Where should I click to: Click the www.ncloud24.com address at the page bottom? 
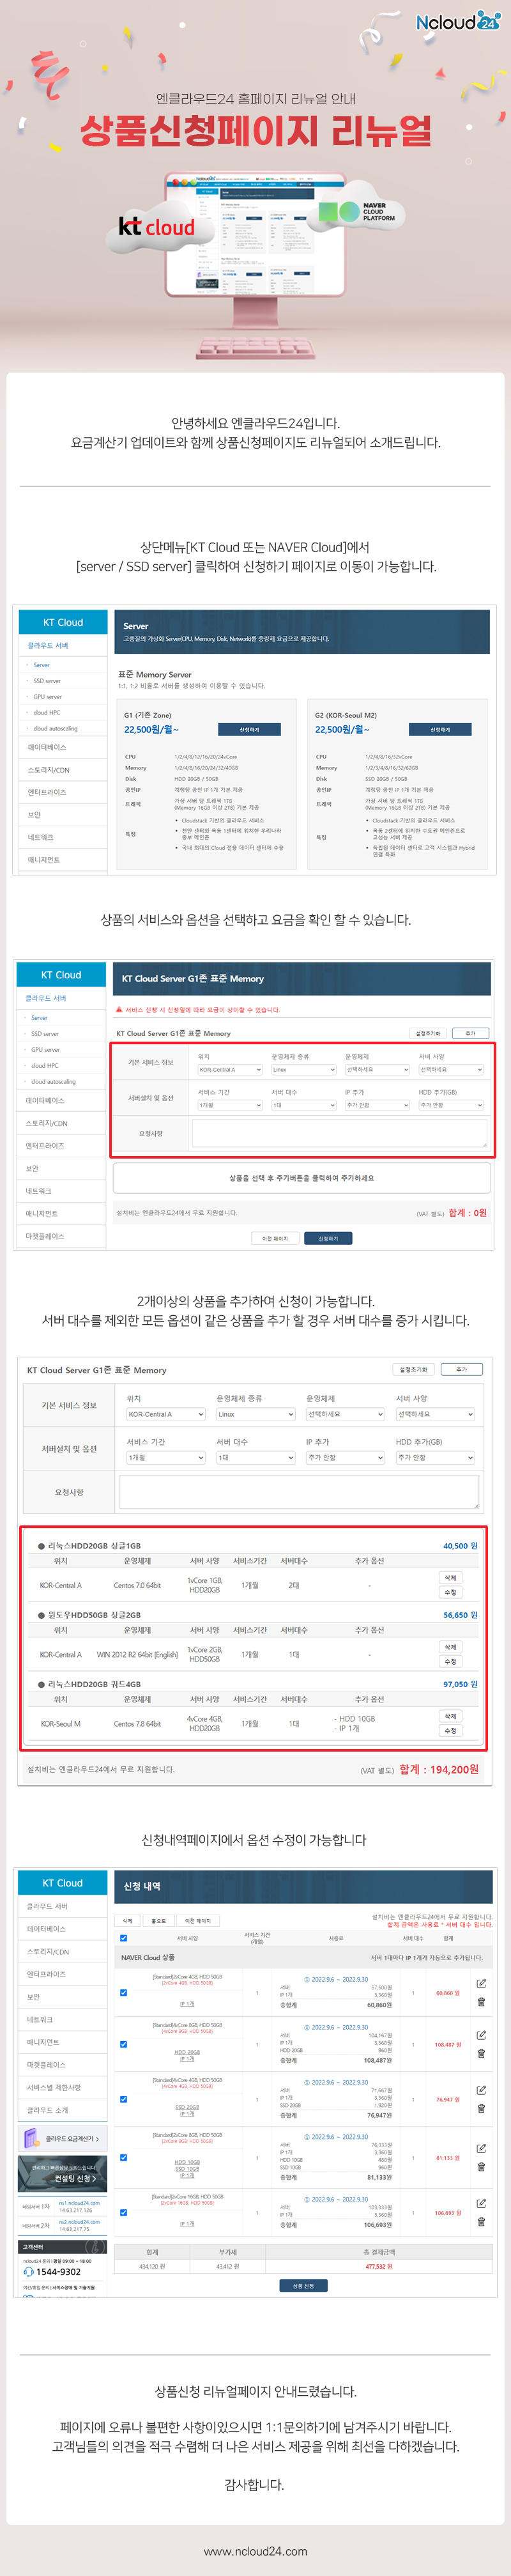point(256,2551)
